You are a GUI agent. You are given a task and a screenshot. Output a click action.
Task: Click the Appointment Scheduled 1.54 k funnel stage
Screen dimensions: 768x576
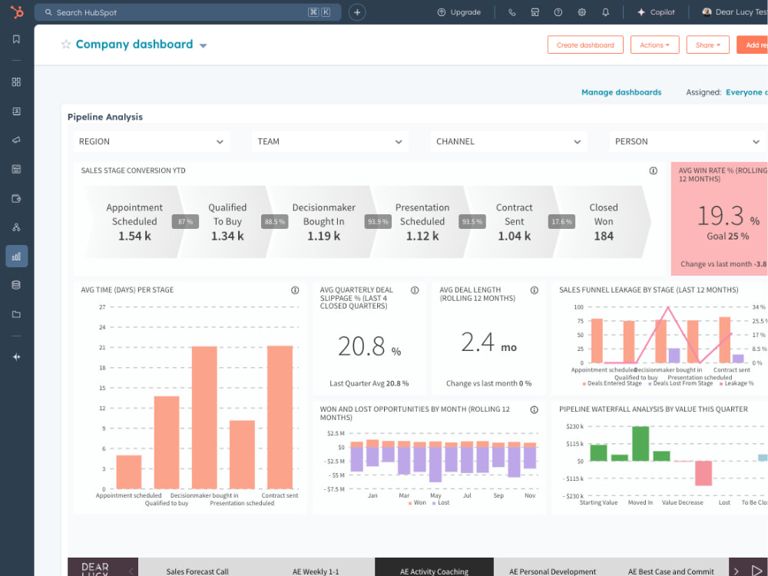click(x=134, y=222)
